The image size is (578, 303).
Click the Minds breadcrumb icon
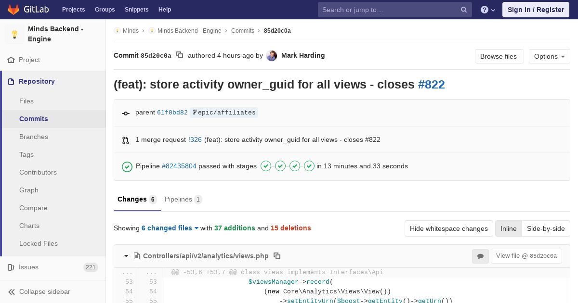coord(117,31)
